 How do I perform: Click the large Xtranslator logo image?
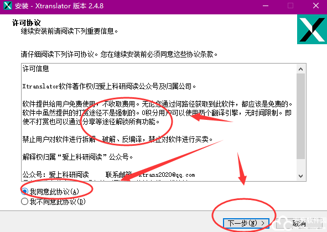pyautogui.click(x=312, y=29)
